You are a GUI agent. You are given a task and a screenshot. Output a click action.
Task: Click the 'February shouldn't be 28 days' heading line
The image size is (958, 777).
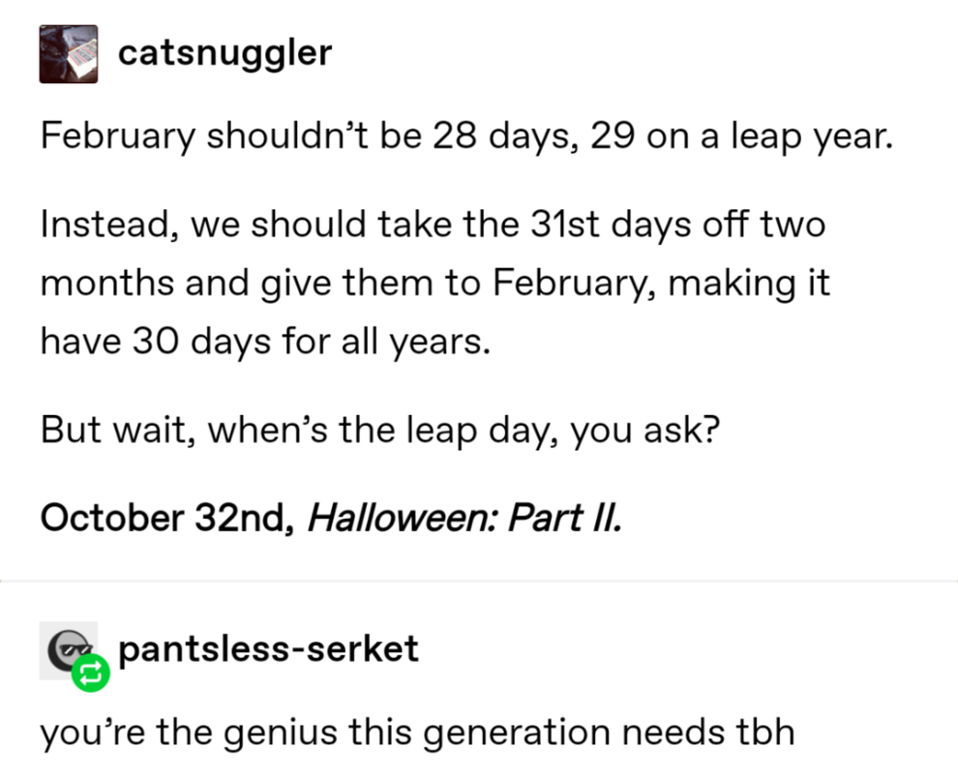(x=467, y=136)
